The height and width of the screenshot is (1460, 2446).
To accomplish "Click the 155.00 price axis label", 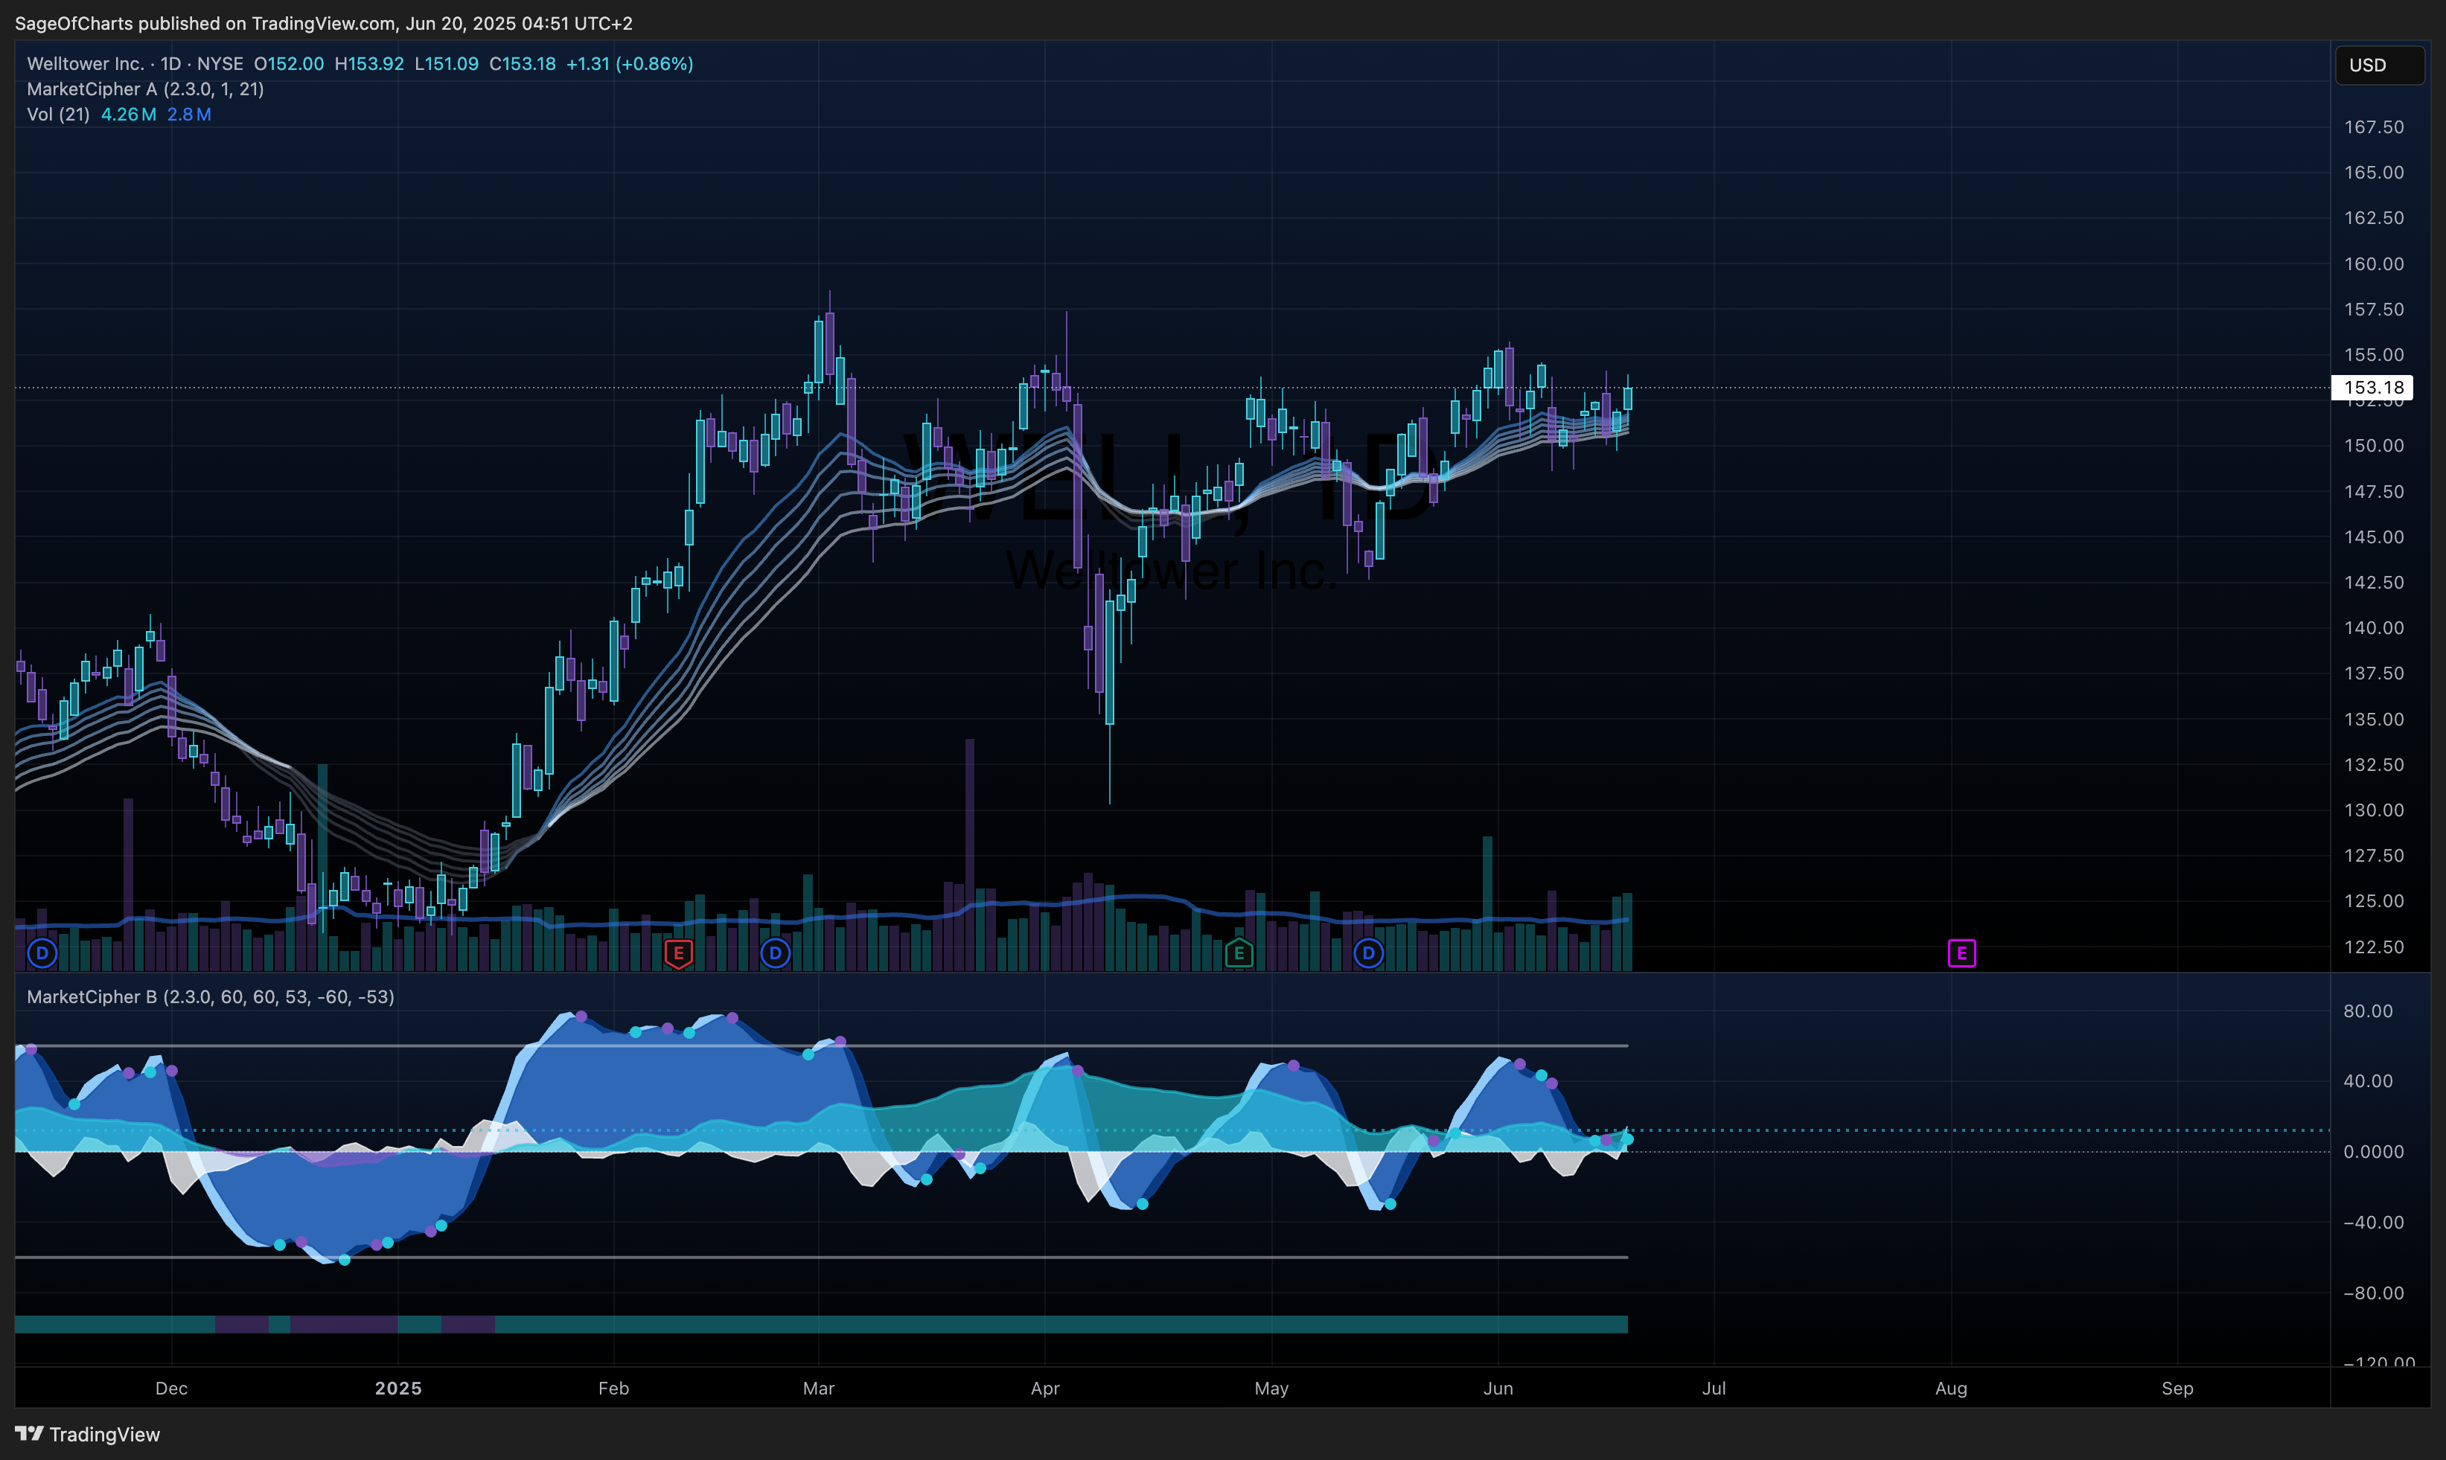I will [2373, 354].
